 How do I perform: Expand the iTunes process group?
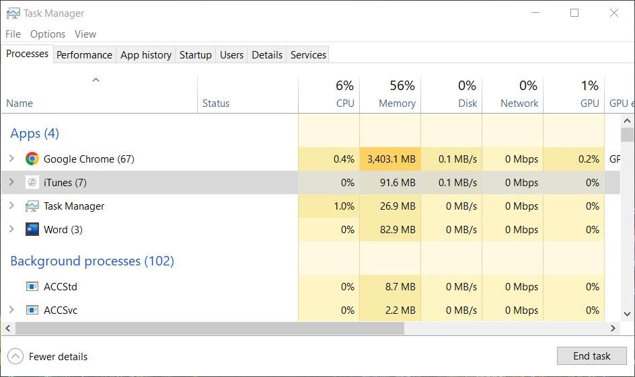11,183
